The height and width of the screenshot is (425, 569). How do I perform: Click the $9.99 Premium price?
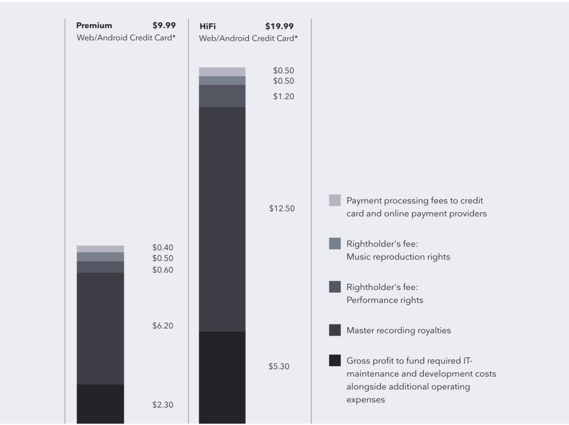(x=164, y=26)
